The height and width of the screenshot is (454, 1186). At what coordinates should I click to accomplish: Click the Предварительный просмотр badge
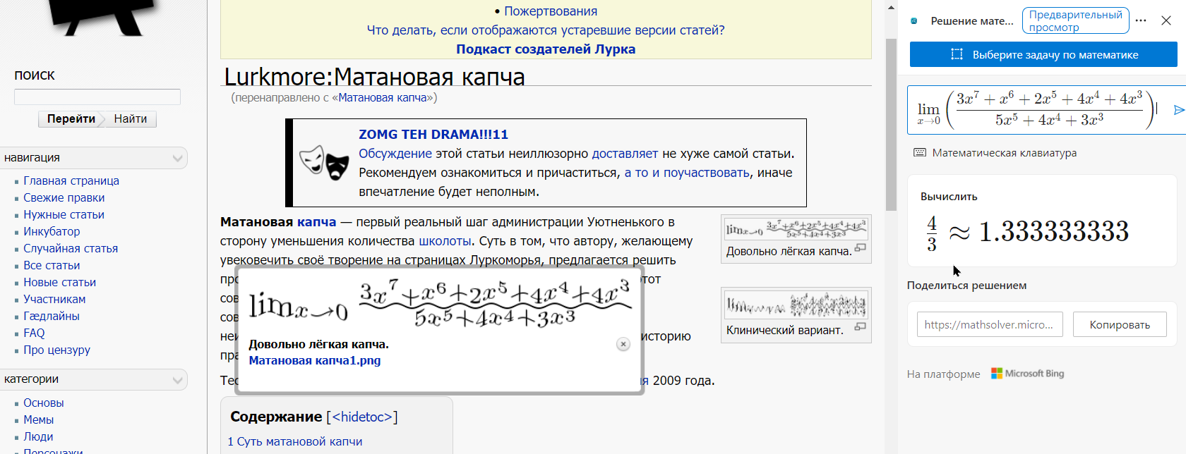pos(1075,20)
